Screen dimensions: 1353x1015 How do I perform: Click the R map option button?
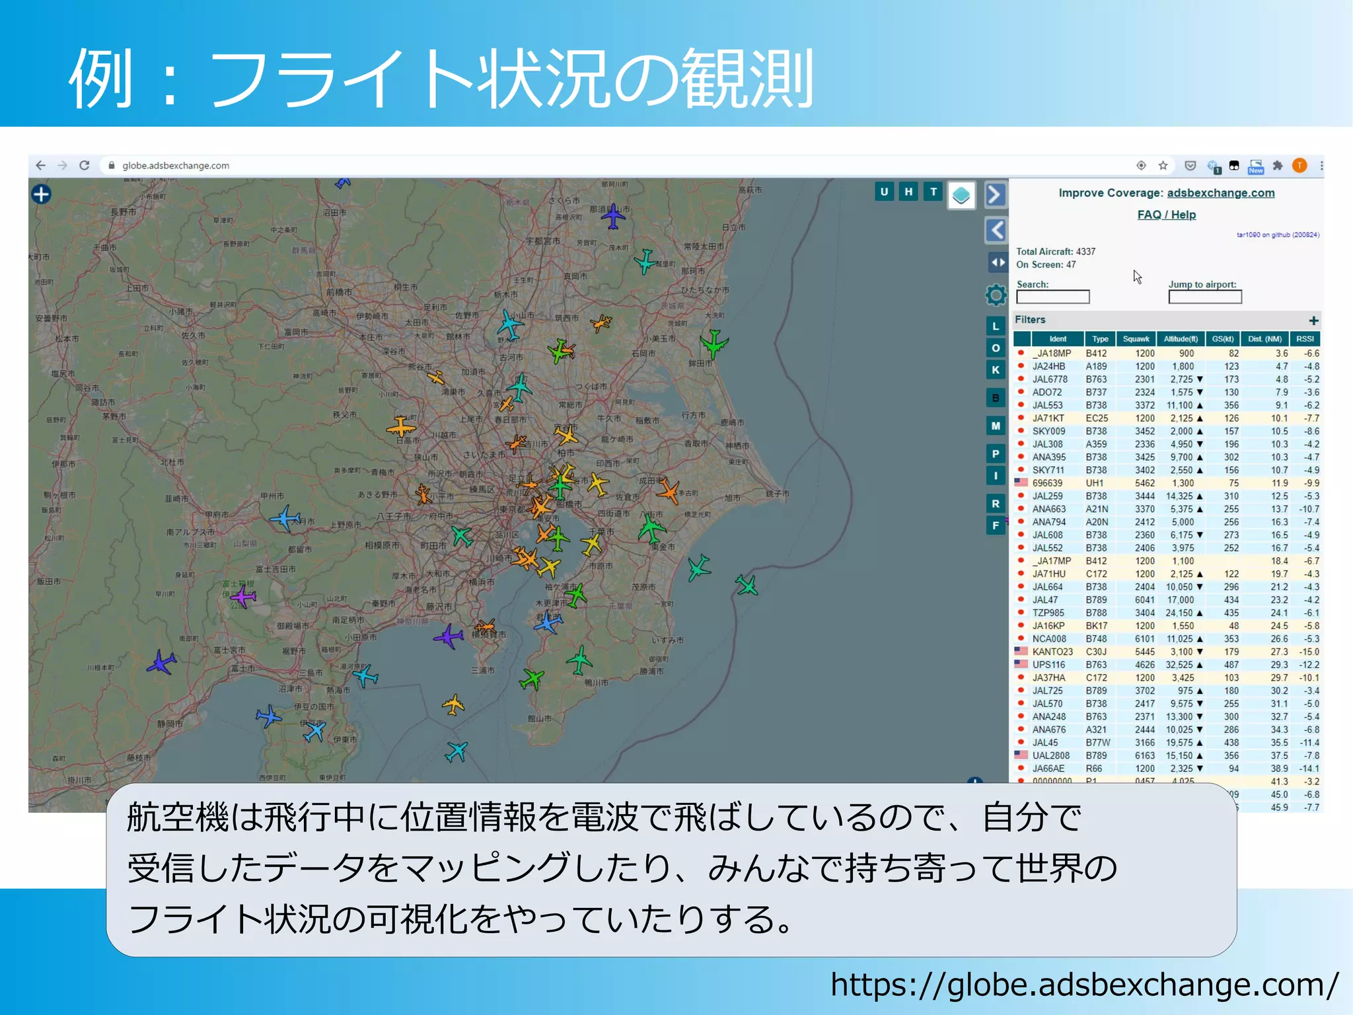tap(996, 504)
